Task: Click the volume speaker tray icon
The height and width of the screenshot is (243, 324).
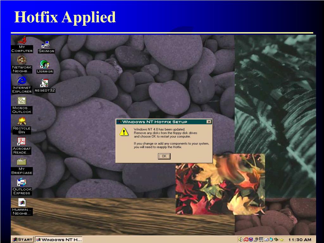Action: 240,240
